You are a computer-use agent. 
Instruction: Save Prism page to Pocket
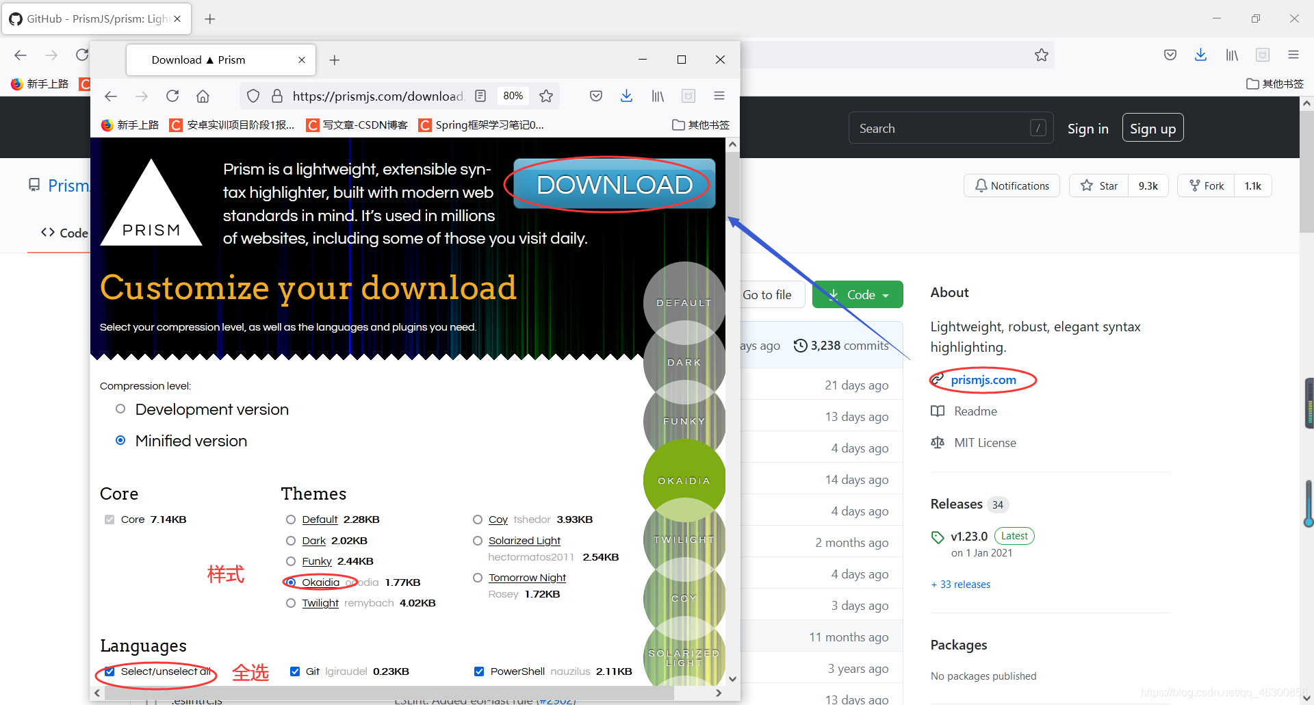click(596, 97)
